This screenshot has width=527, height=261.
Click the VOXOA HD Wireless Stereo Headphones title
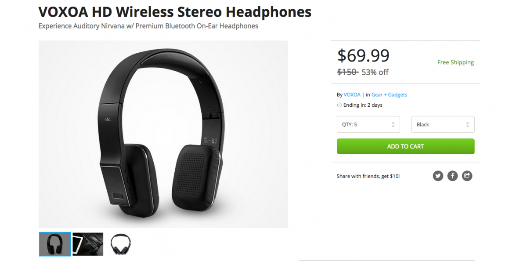point(175,12)
